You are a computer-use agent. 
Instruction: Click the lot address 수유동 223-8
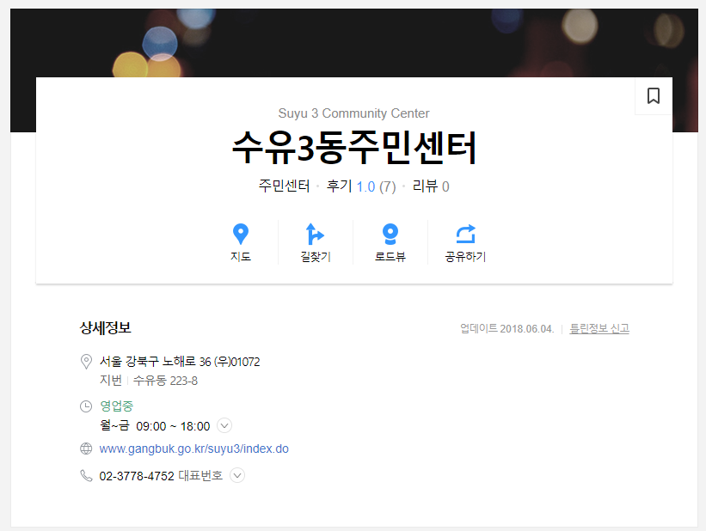165,381
